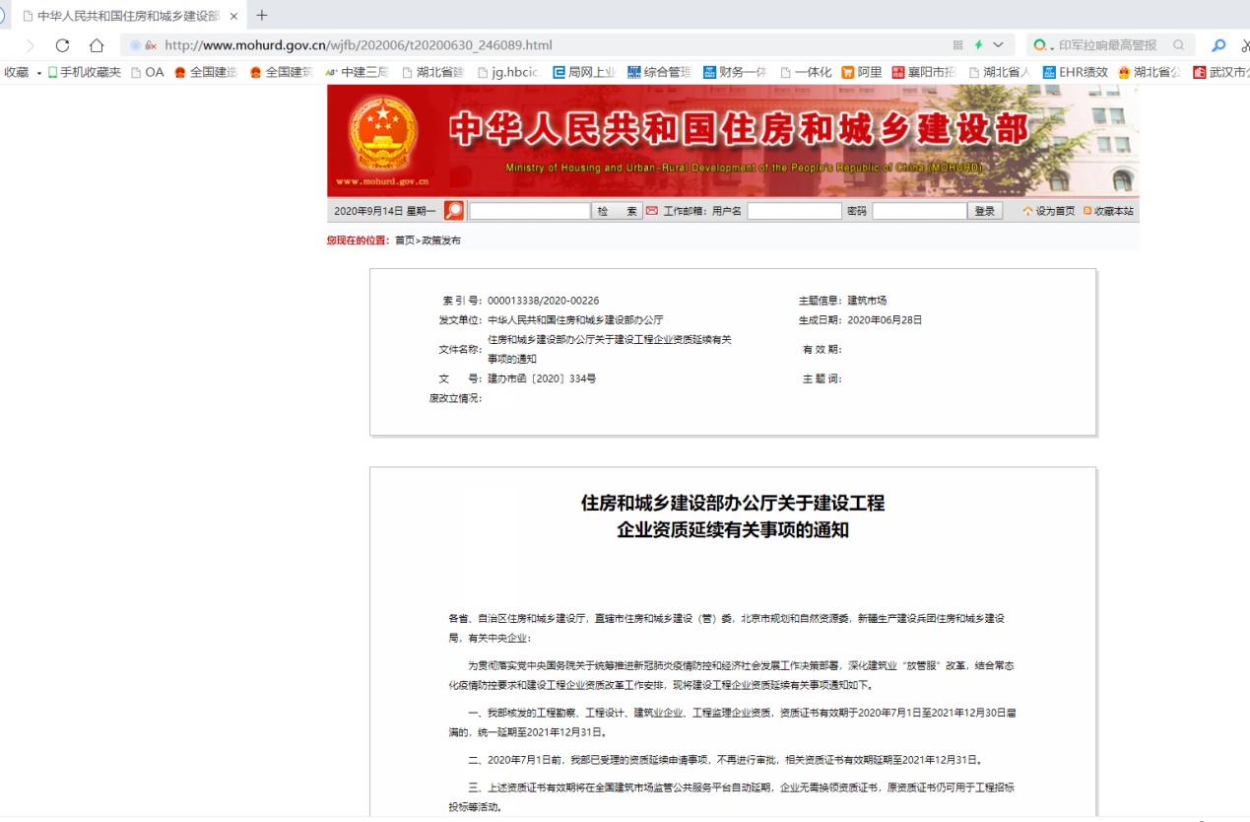
Task: Open the 湖北省公 bookmark
Action: click(x=1151, y=72)
